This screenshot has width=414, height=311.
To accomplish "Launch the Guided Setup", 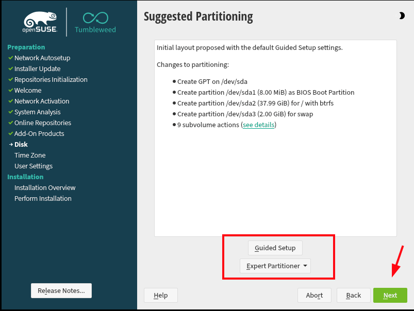I will click(x=275, y=248).
